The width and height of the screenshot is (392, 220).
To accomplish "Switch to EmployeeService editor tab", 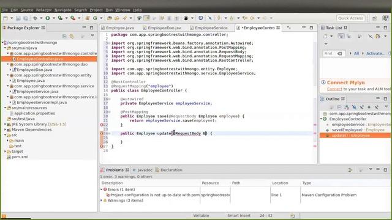I will pos(209,28).
